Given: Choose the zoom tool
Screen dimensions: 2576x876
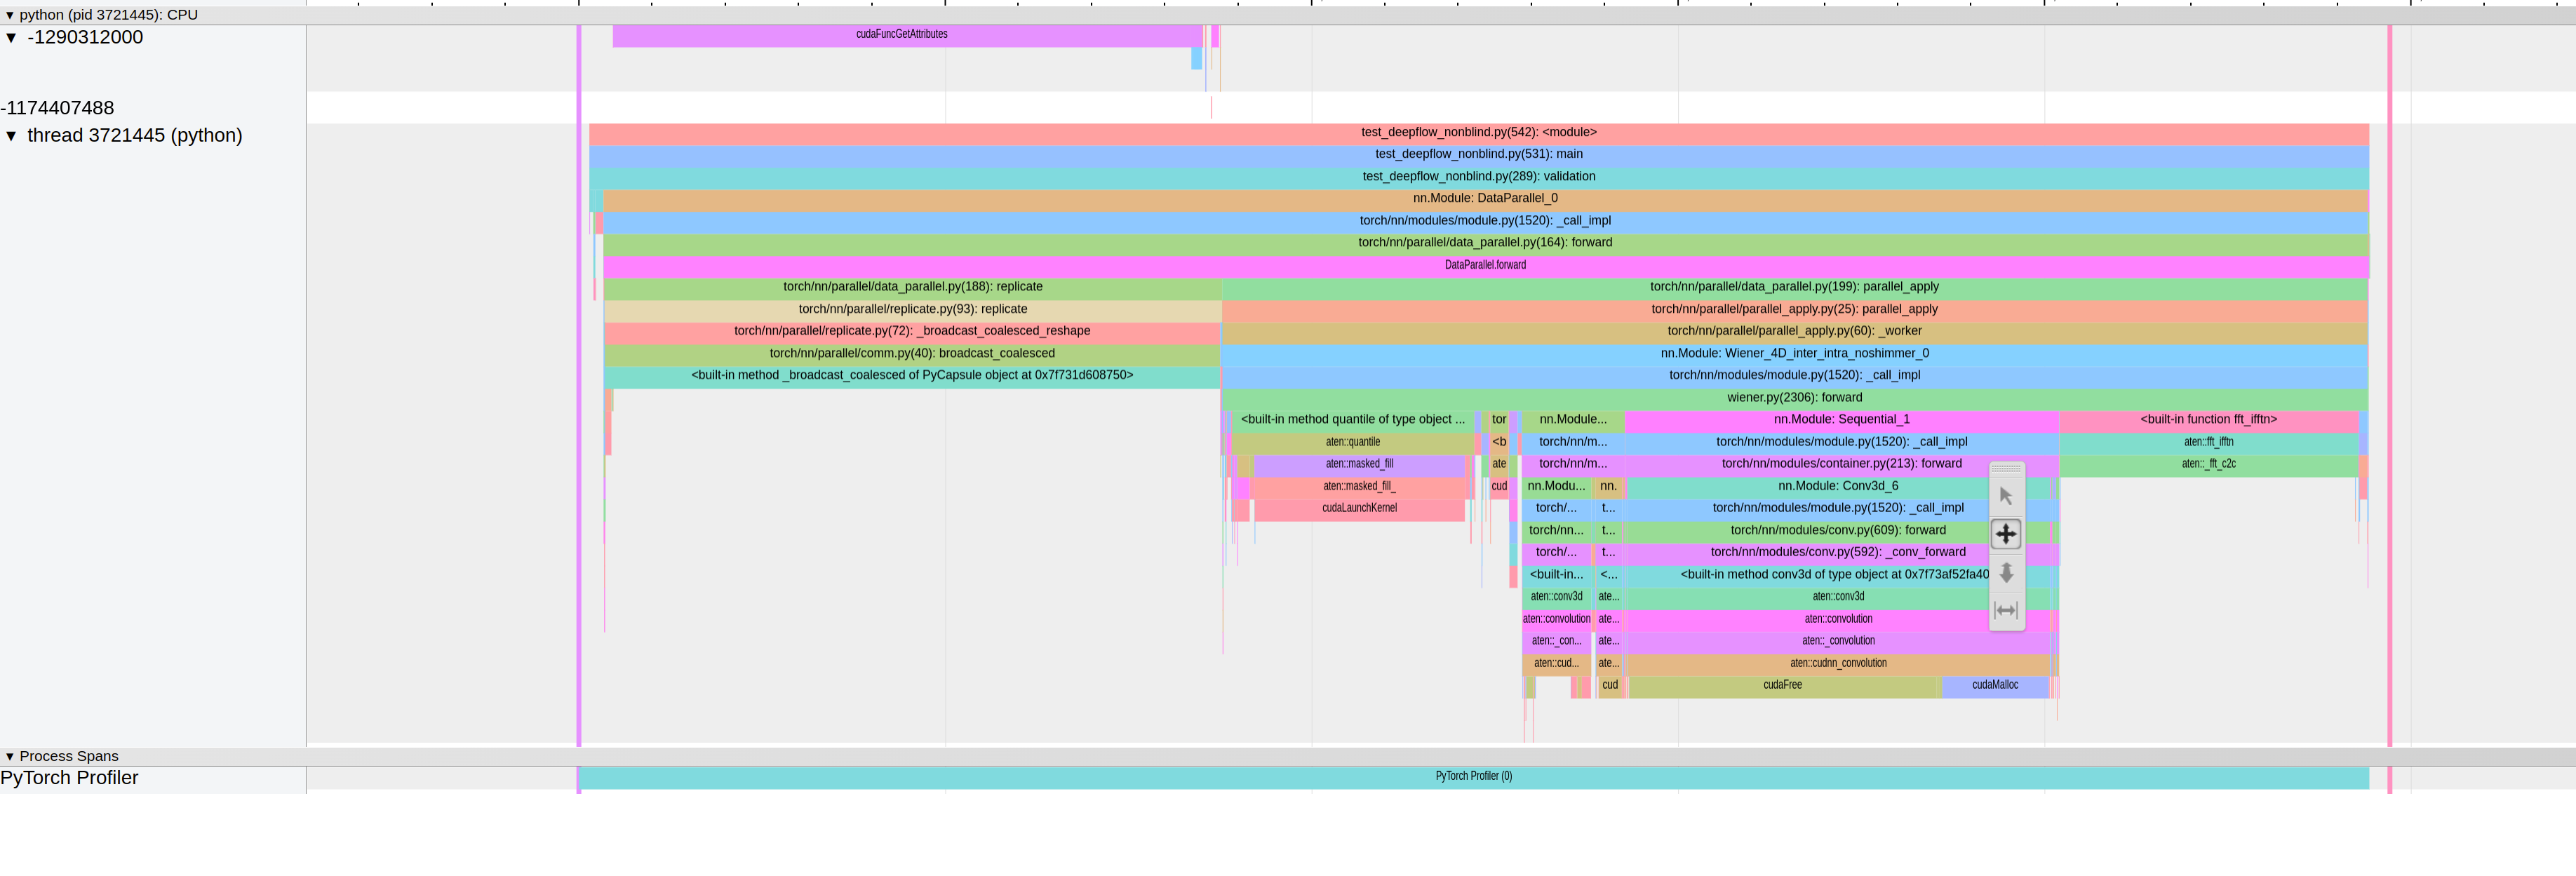Looking at the screenshot, I should click(2005, 573).
